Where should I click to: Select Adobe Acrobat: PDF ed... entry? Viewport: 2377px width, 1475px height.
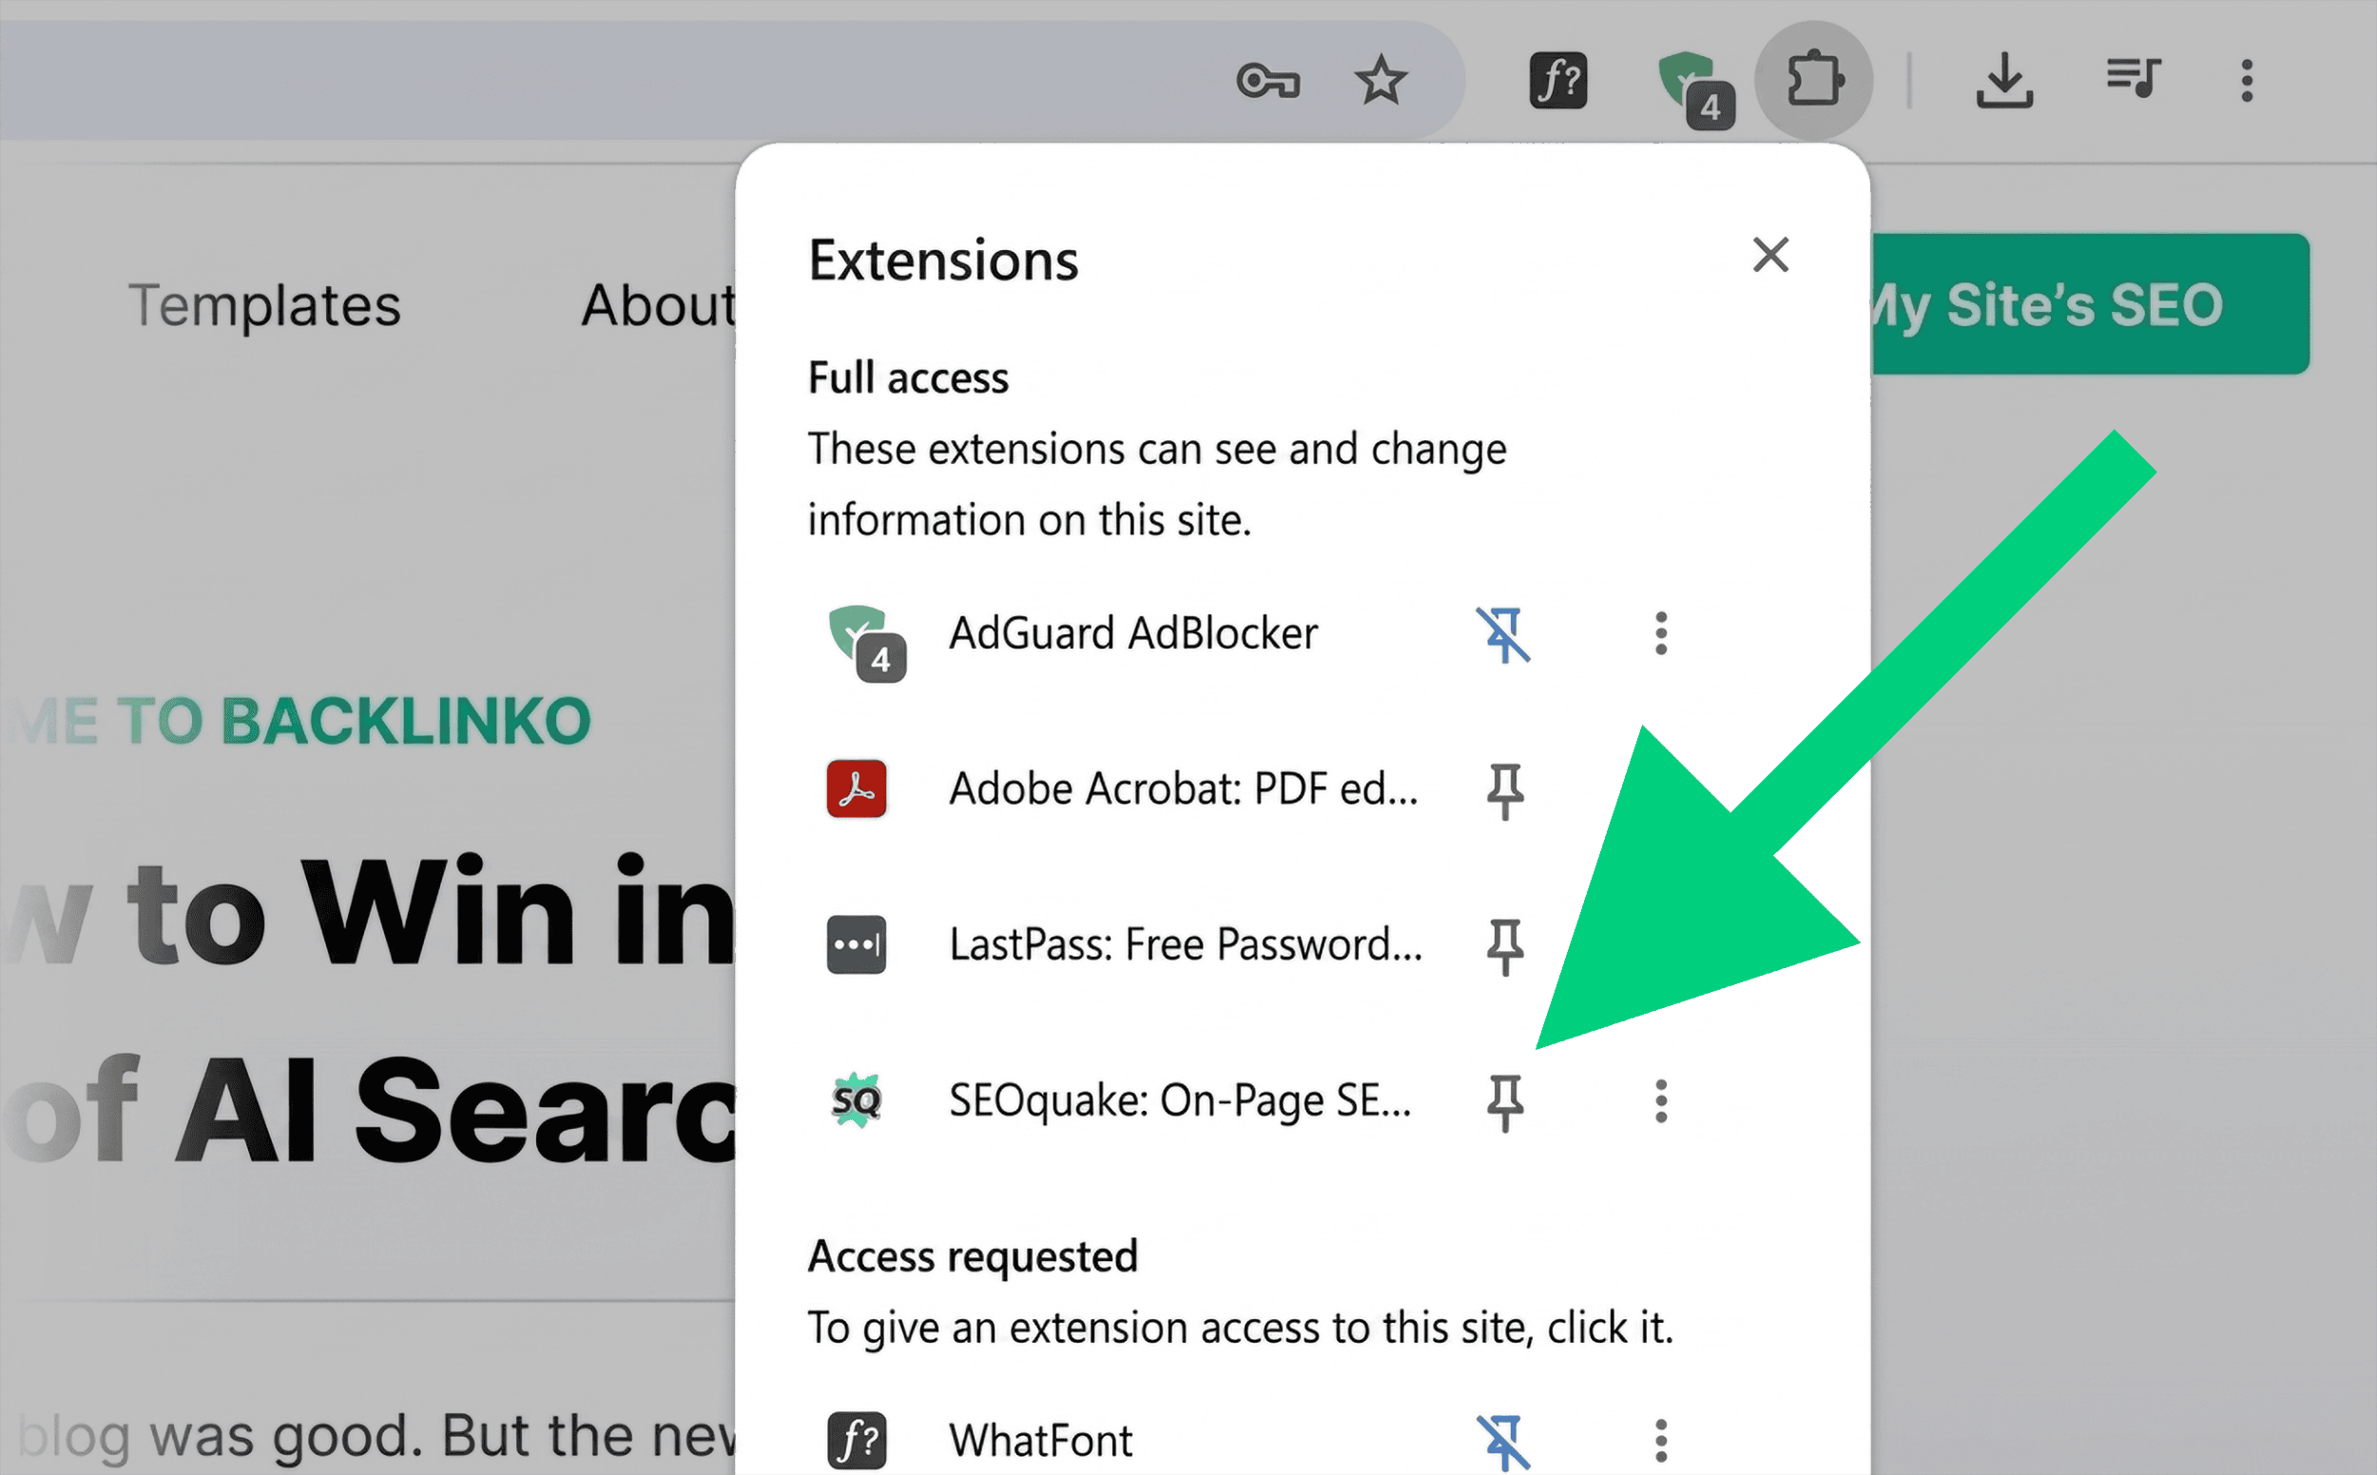click(x=1183, y=788)
